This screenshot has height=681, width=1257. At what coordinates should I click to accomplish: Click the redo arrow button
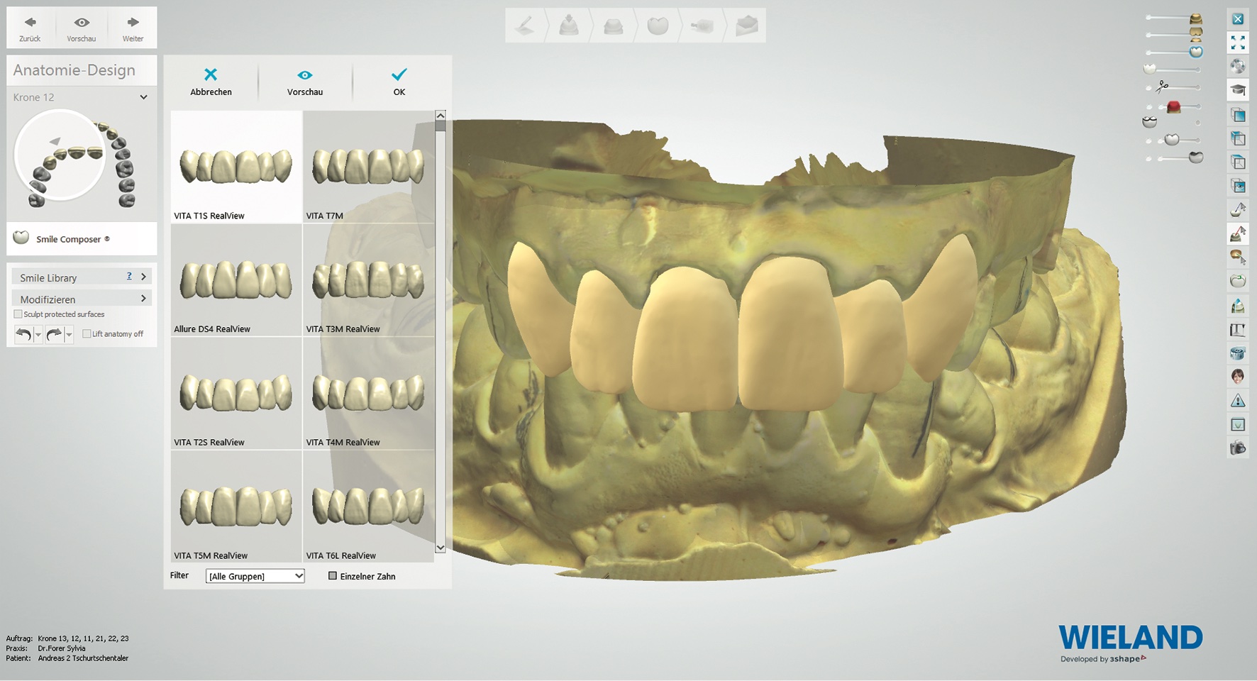click(54, 334)
